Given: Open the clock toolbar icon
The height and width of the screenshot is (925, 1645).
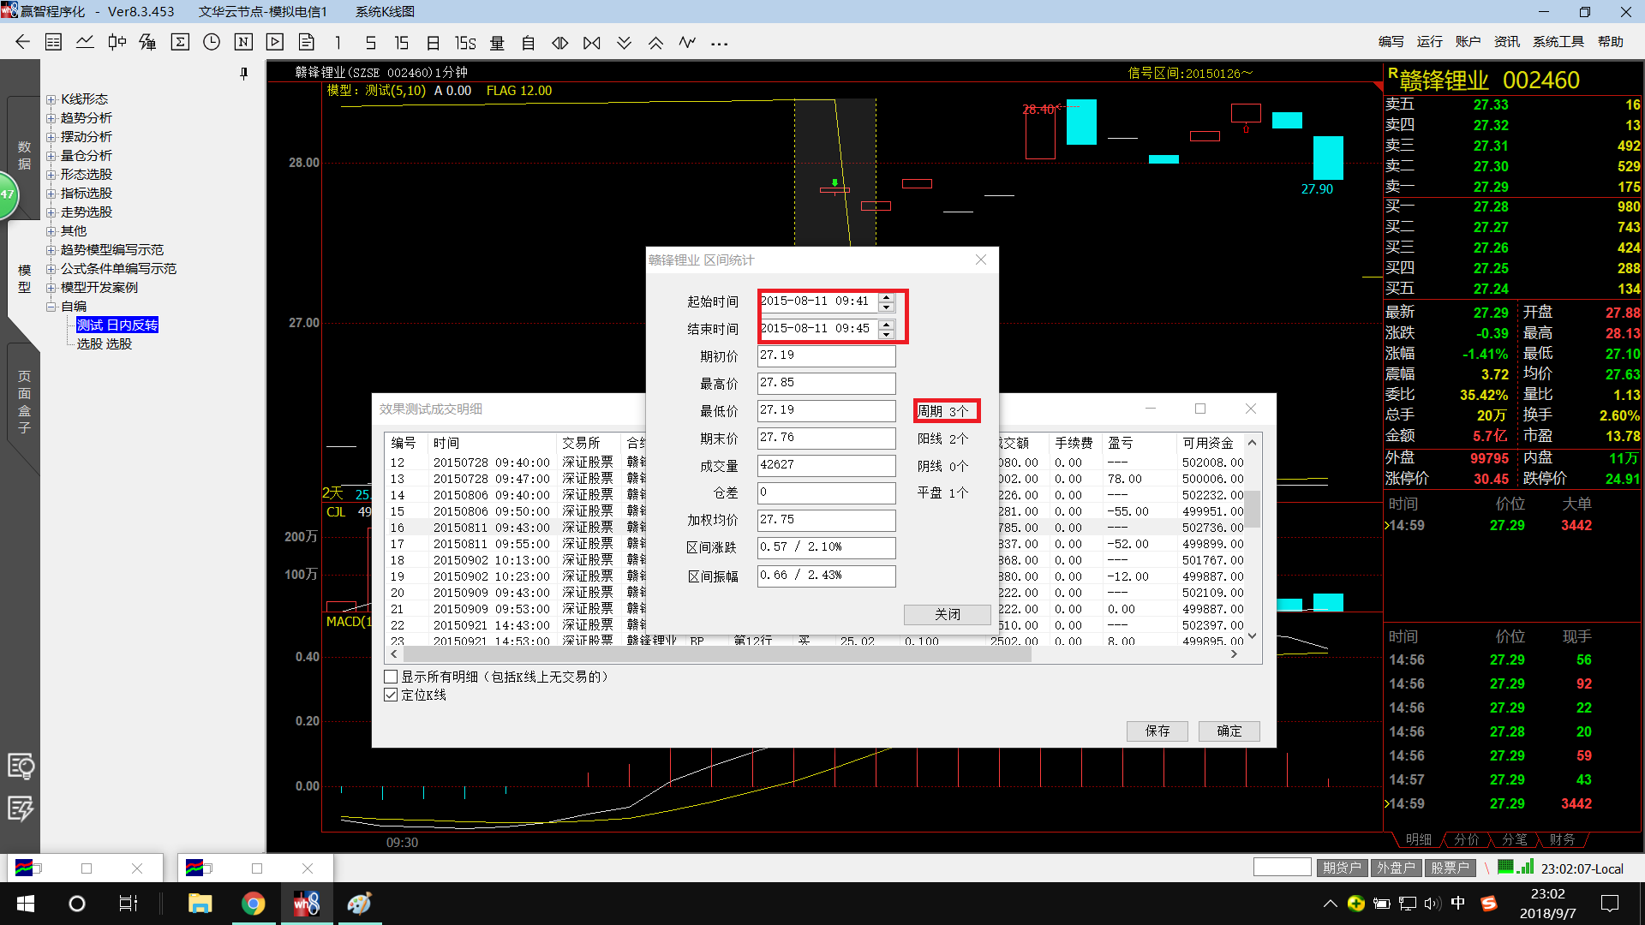Looking at the screenshot, I should pos(212,42).
